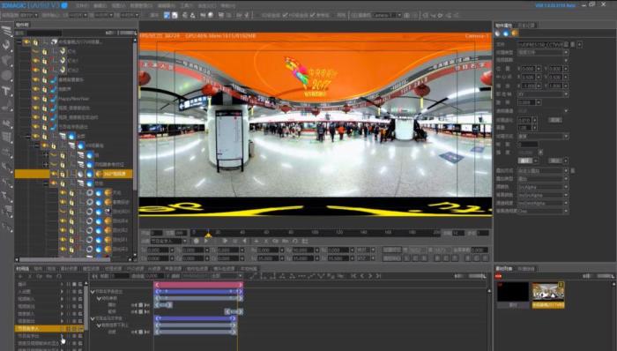
Task: Jump to first keyframe using the |< icon
Action: tap(353, 276)
